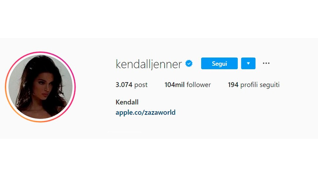Follow the account with the Segui button
The width and height of the screenshot is (318, 177).
click(219, 63)
